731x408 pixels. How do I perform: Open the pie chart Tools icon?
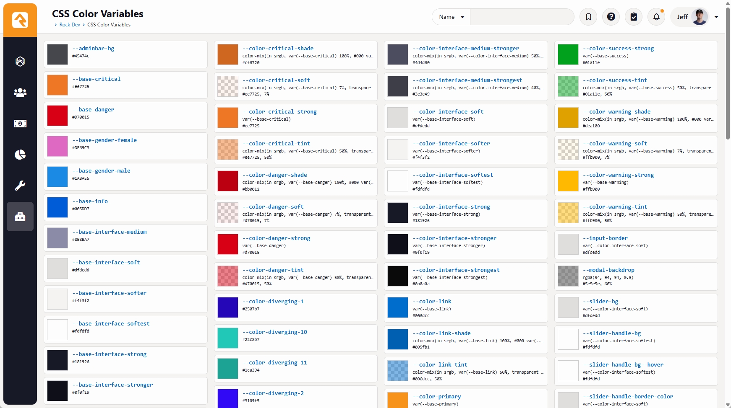point(20,155)
